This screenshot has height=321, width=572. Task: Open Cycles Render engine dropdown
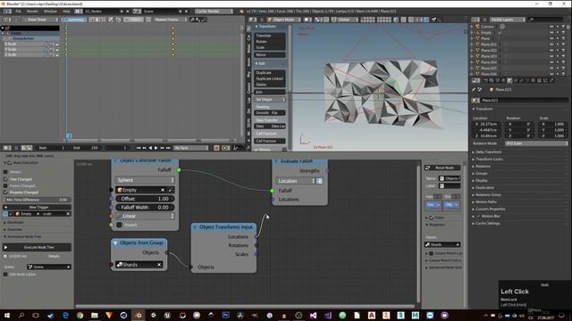[214, 12]
